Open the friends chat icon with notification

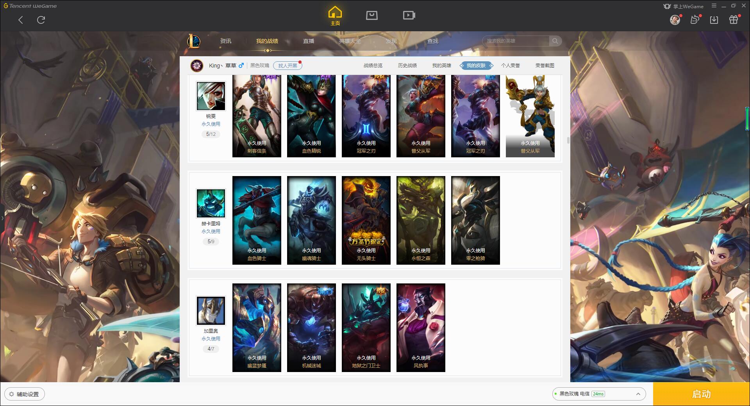[695, 20]
